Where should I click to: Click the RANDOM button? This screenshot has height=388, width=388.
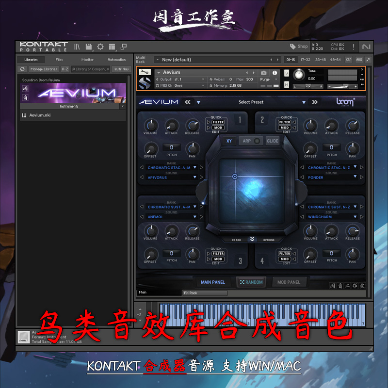(x=250, y=281)
